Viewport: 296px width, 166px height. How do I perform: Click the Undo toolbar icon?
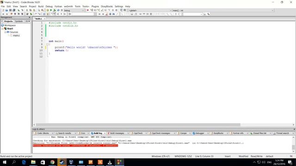coord(18,10)
